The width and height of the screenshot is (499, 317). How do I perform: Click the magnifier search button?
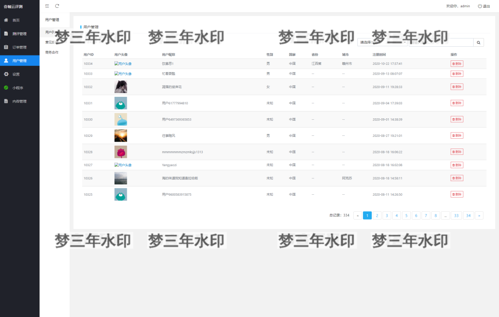click(479, 42)
